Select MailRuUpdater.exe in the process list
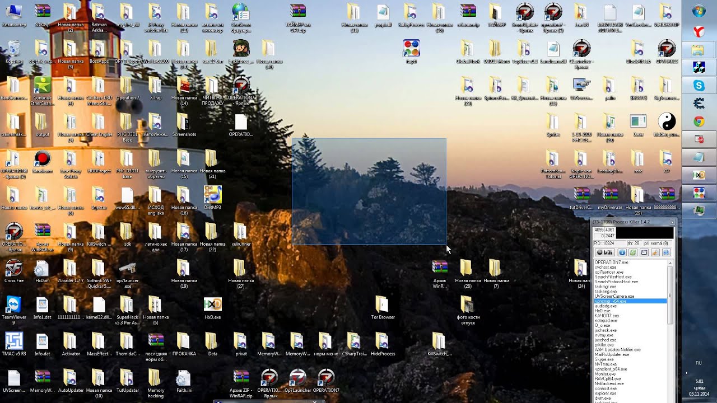Viewport: 717px width, 403px height. (x=630, y=354)
